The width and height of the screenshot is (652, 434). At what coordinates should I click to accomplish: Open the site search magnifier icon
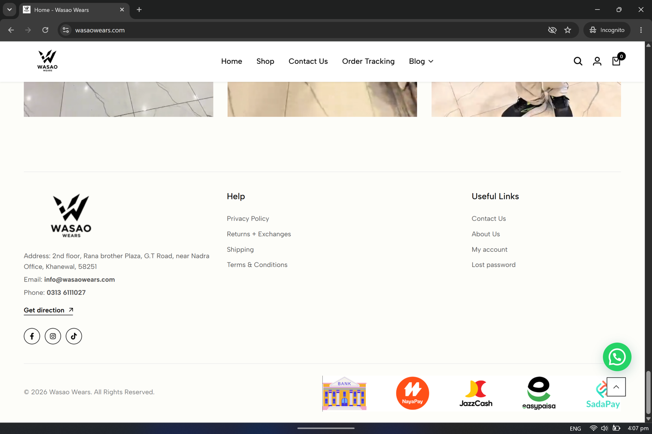[x=578, y=61]
